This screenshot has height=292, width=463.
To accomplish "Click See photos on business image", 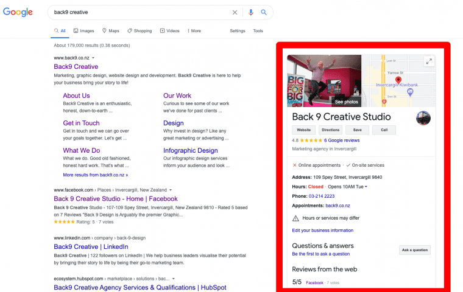I will (x=346, y=102).
